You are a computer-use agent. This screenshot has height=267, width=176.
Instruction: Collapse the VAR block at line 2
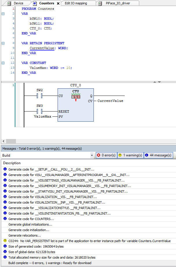pos(3,14)
